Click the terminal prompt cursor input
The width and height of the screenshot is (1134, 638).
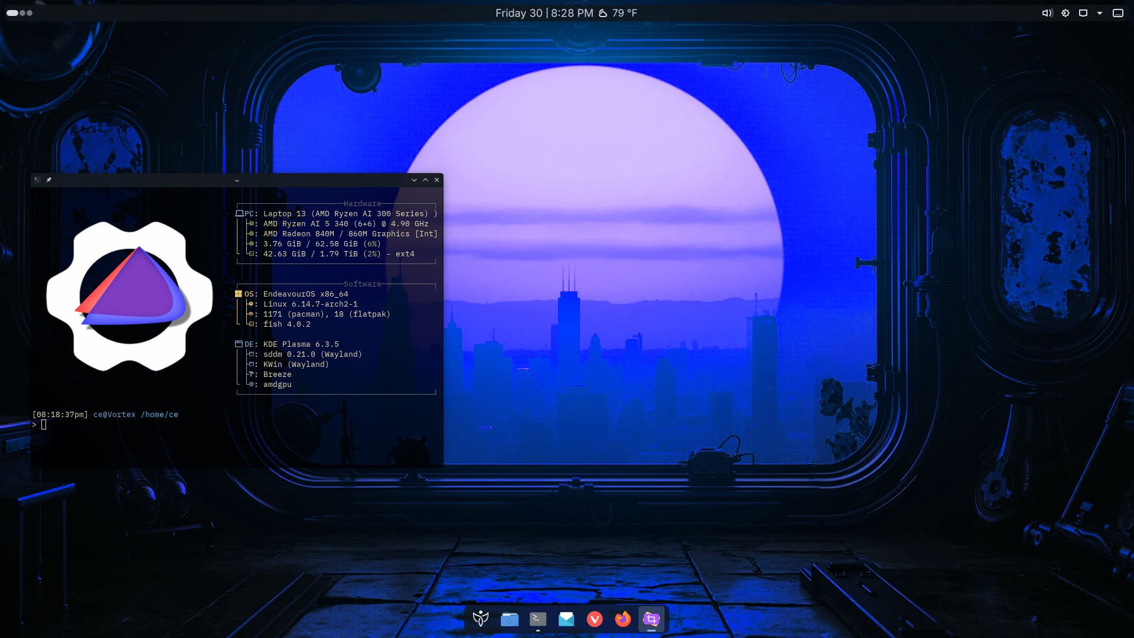[44, 424]
